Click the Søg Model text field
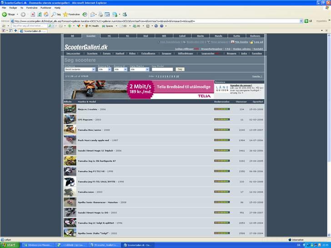331x248 pixels. [162, 69]
